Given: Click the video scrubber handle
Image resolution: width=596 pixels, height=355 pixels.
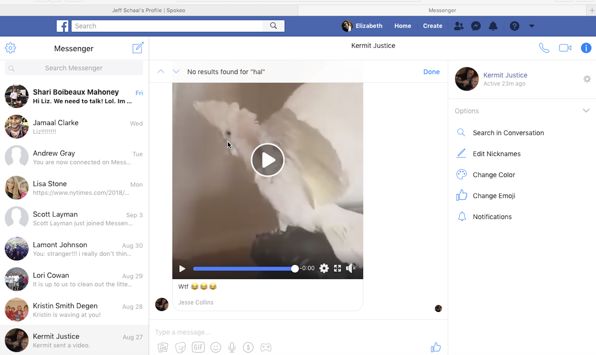Looking at the screenshot, I should coord(295,269).
